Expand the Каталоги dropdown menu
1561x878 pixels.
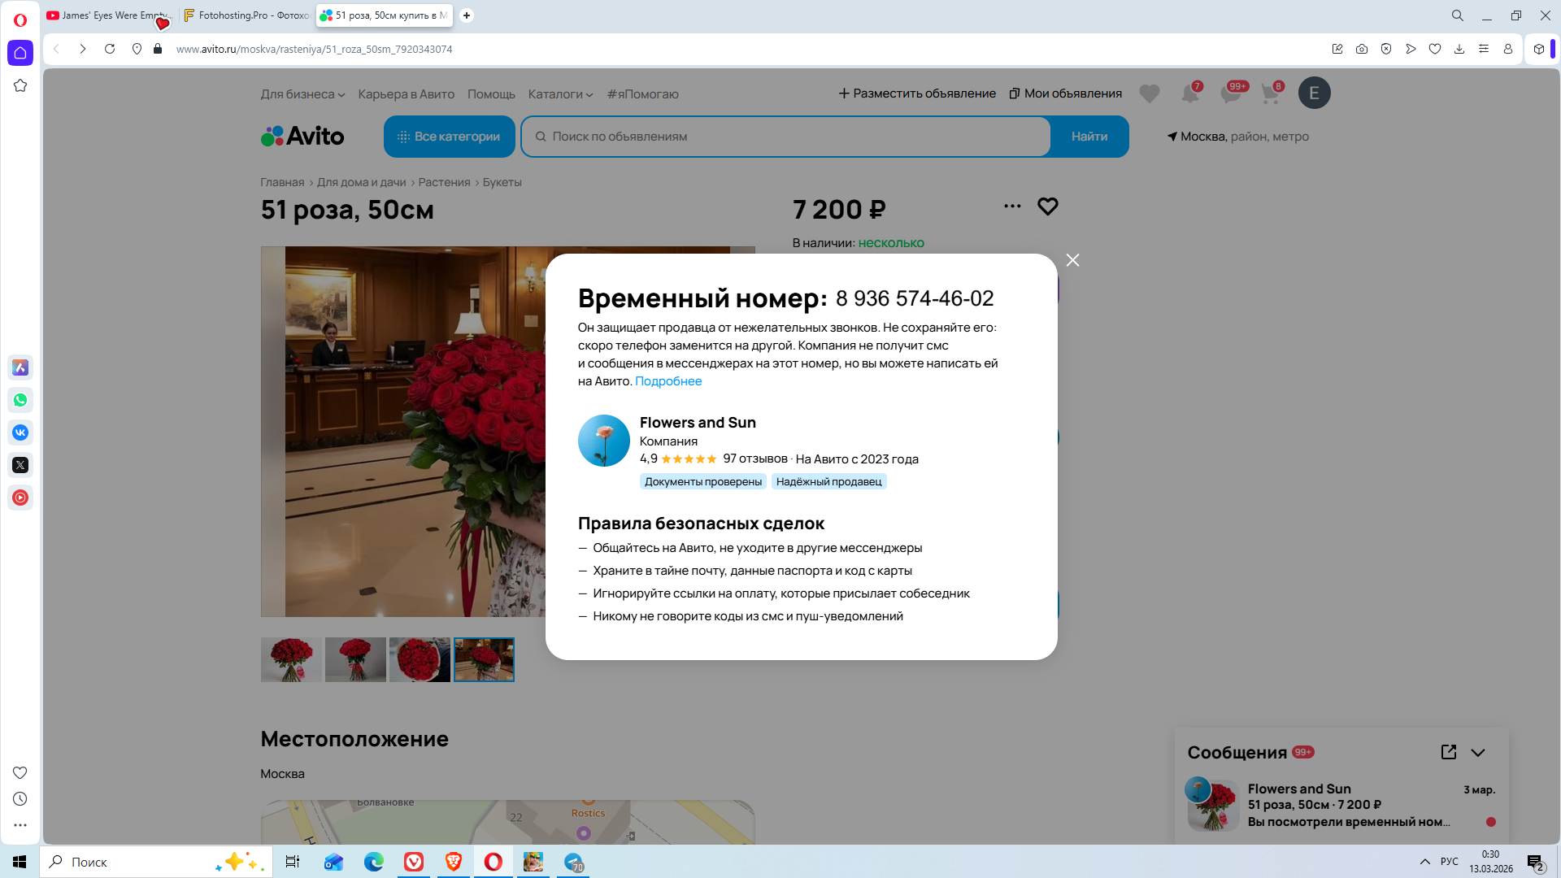pyautogui.click(x=560, y=94)
